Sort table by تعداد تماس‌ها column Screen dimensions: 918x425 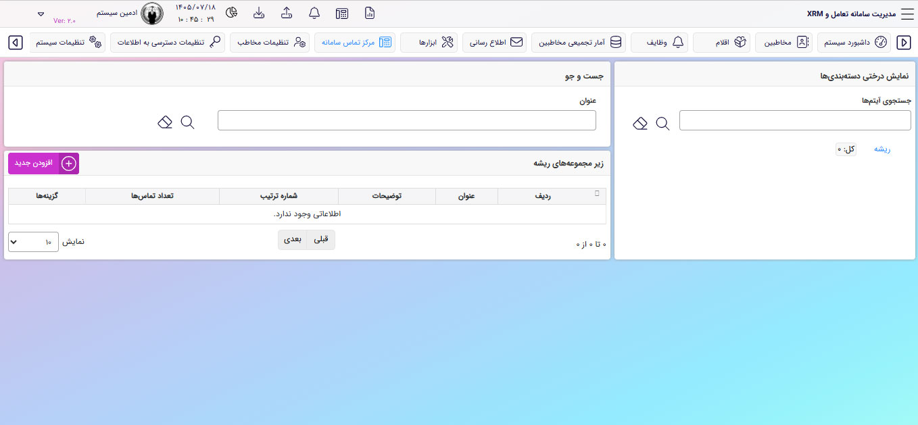pyautogui.click(x=153, y=196)
